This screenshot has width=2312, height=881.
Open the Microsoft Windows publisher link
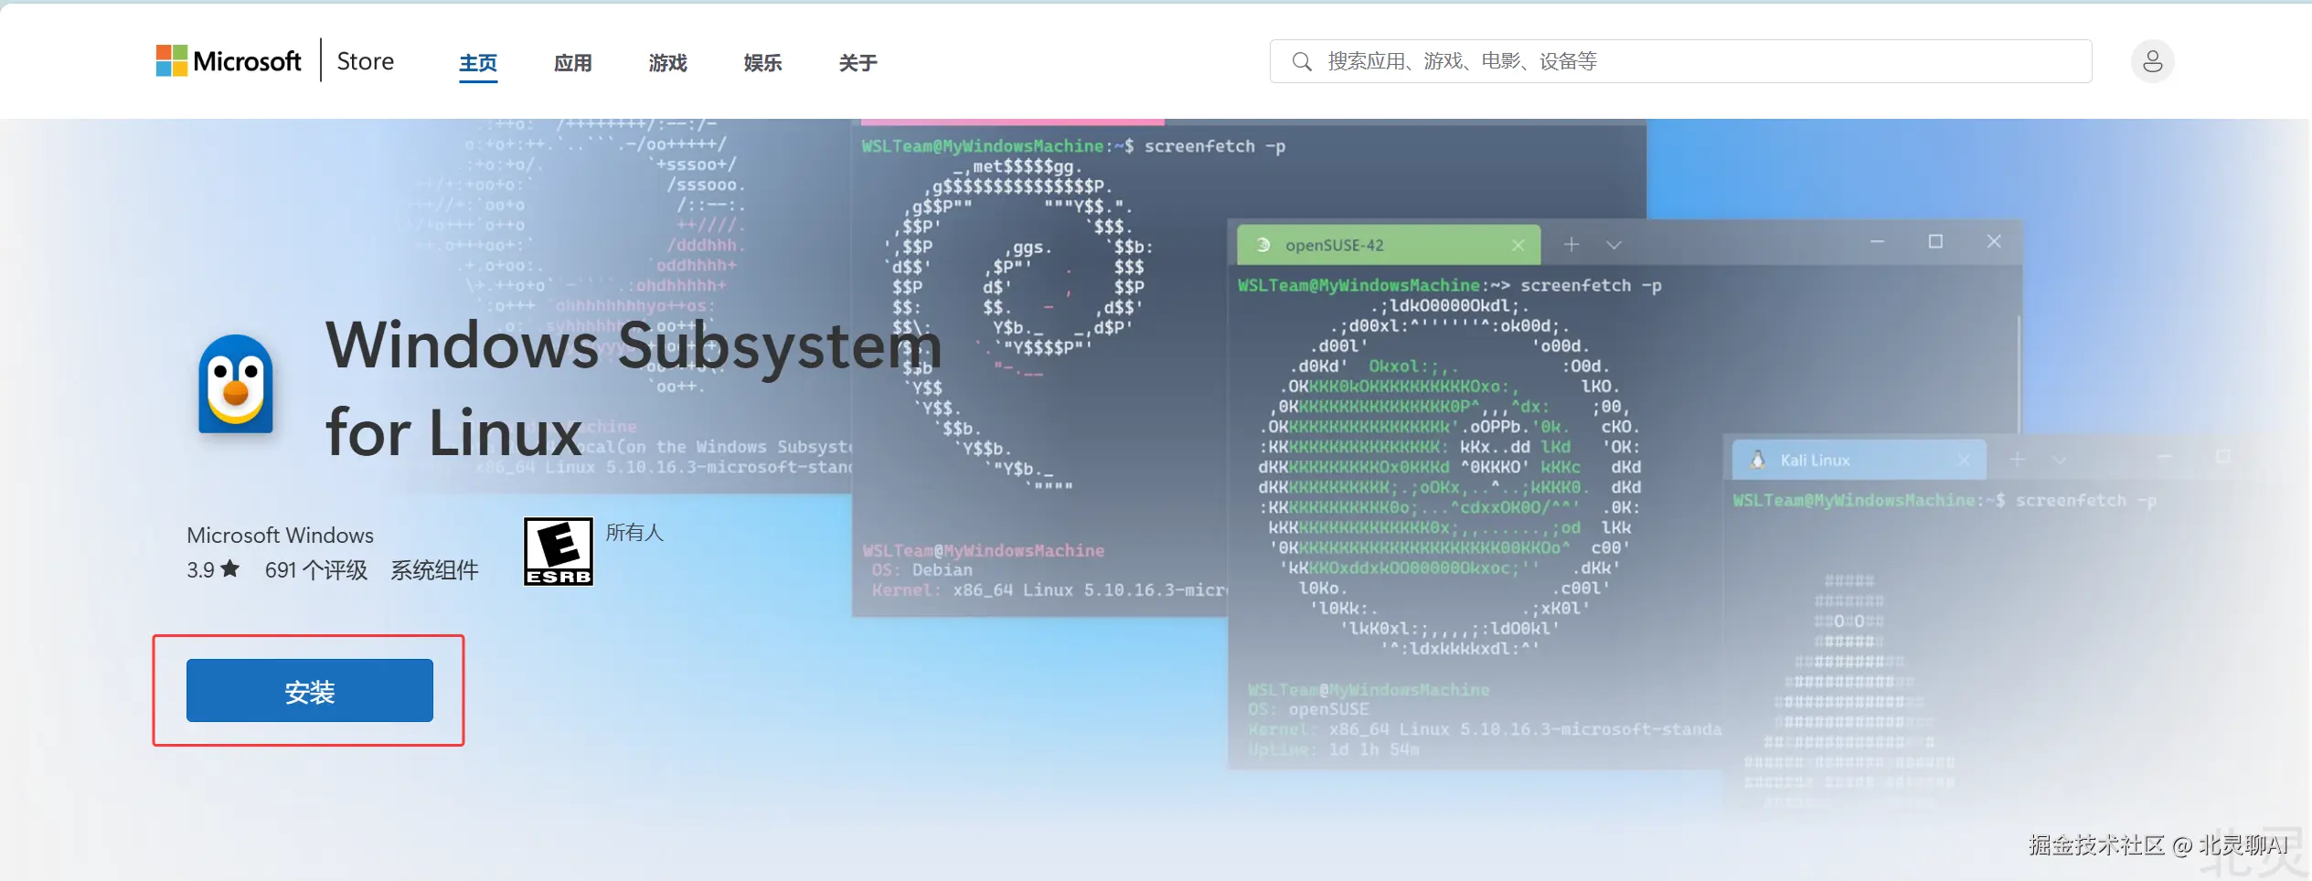click(x=281, y=535)
